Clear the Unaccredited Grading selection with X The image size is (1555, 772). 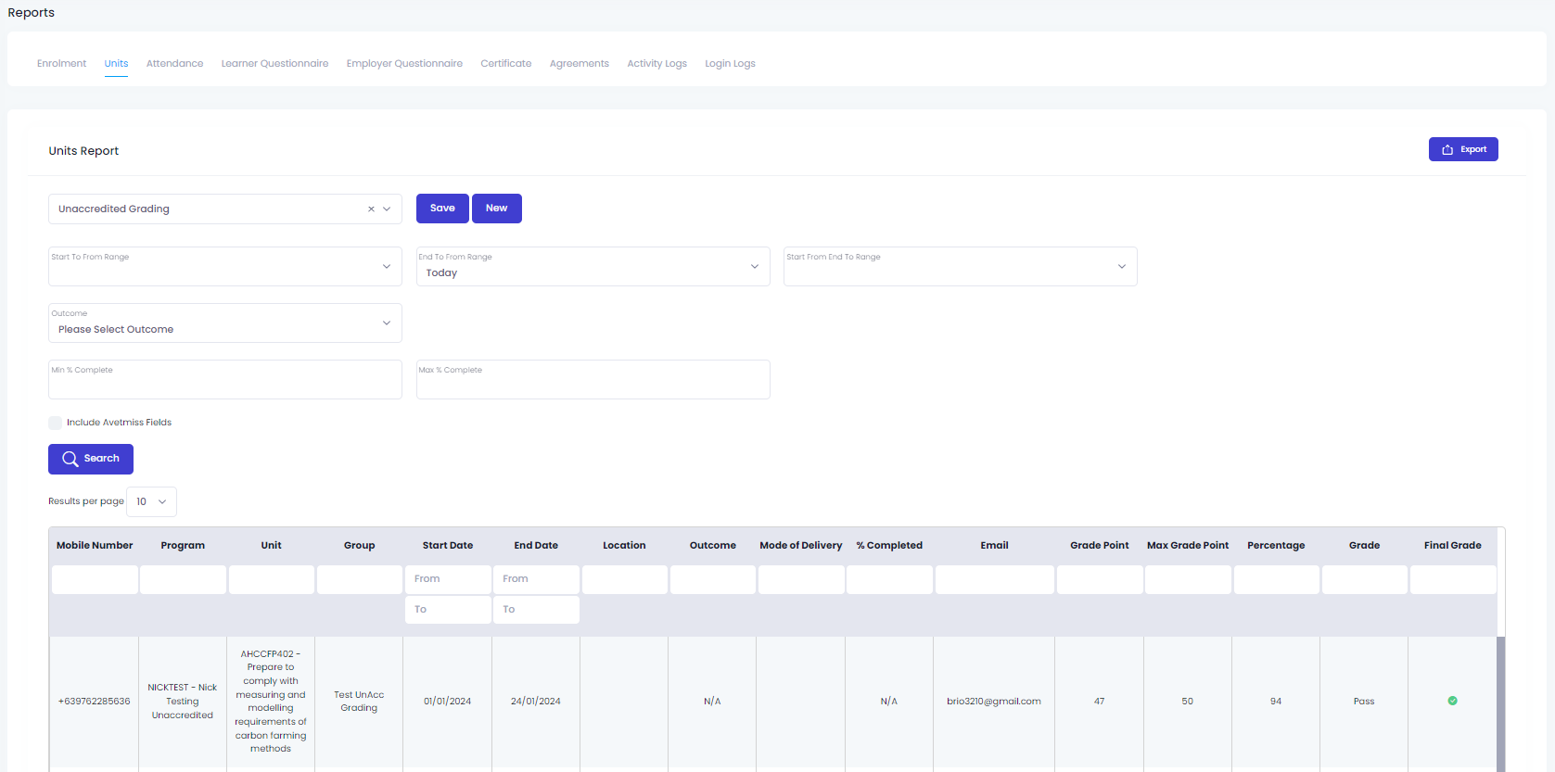pyautogui.click(x=371, y=209)
